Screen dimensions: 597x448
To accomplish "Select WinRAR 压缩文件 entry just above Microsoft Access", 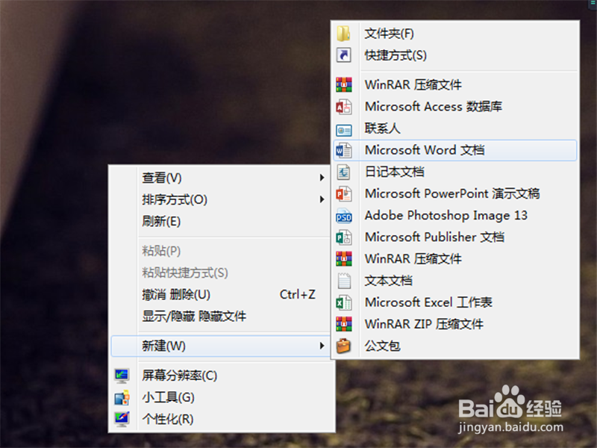I will (x=455, y=84).
